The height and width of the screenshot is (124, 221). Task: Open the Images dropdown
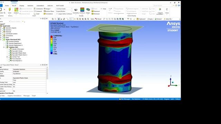(x=48, y=9)
